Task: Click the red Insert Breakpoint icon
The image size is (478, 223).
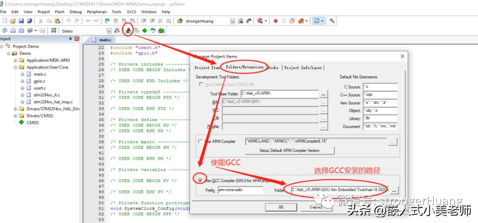Action: pyautogui.click(x=275, y=21)
